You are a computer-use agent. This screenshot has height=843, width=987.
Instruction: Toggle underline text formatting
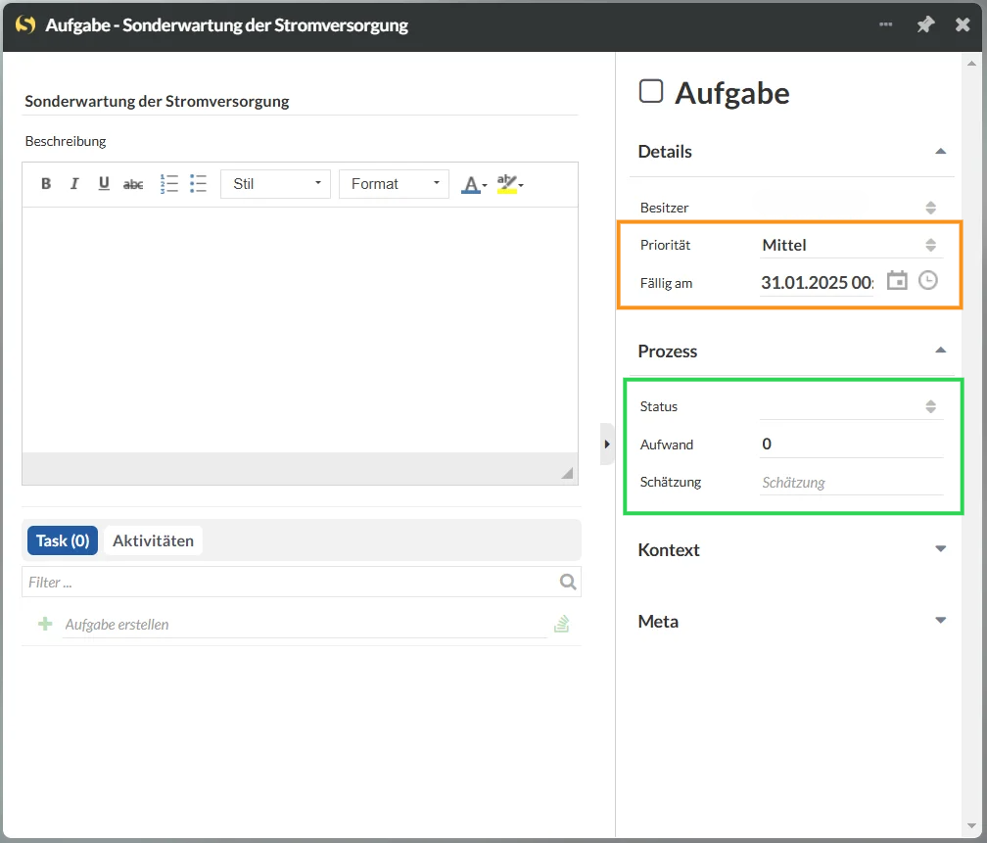104,184
